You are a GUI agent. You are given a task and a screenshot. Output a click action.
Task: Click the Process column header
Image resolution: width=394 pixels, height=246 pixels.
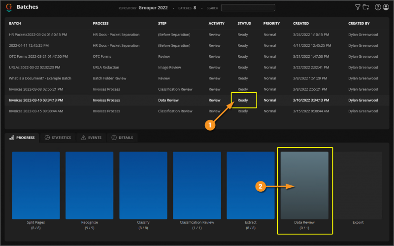tap(102, 23)
